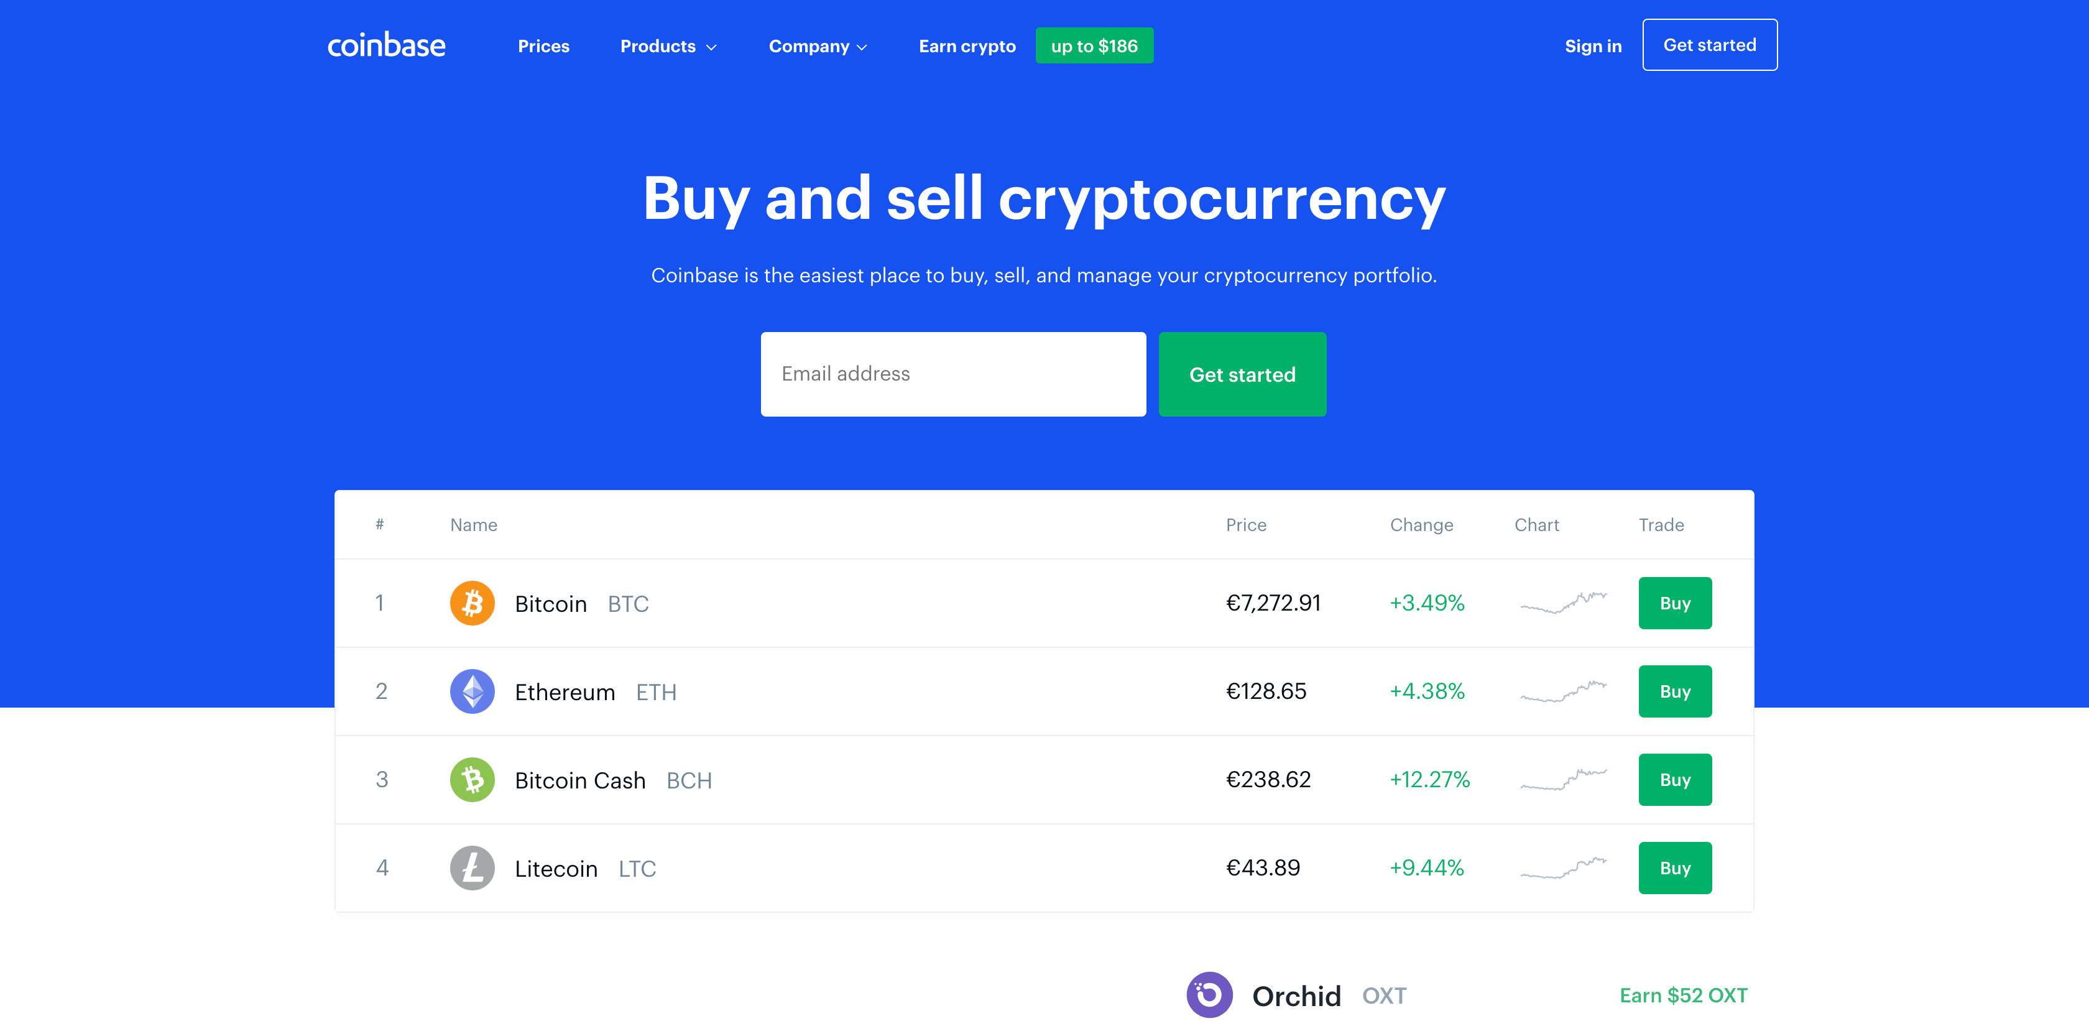
Task: Click the Earn crypto menu item
Action: (964, 45)
